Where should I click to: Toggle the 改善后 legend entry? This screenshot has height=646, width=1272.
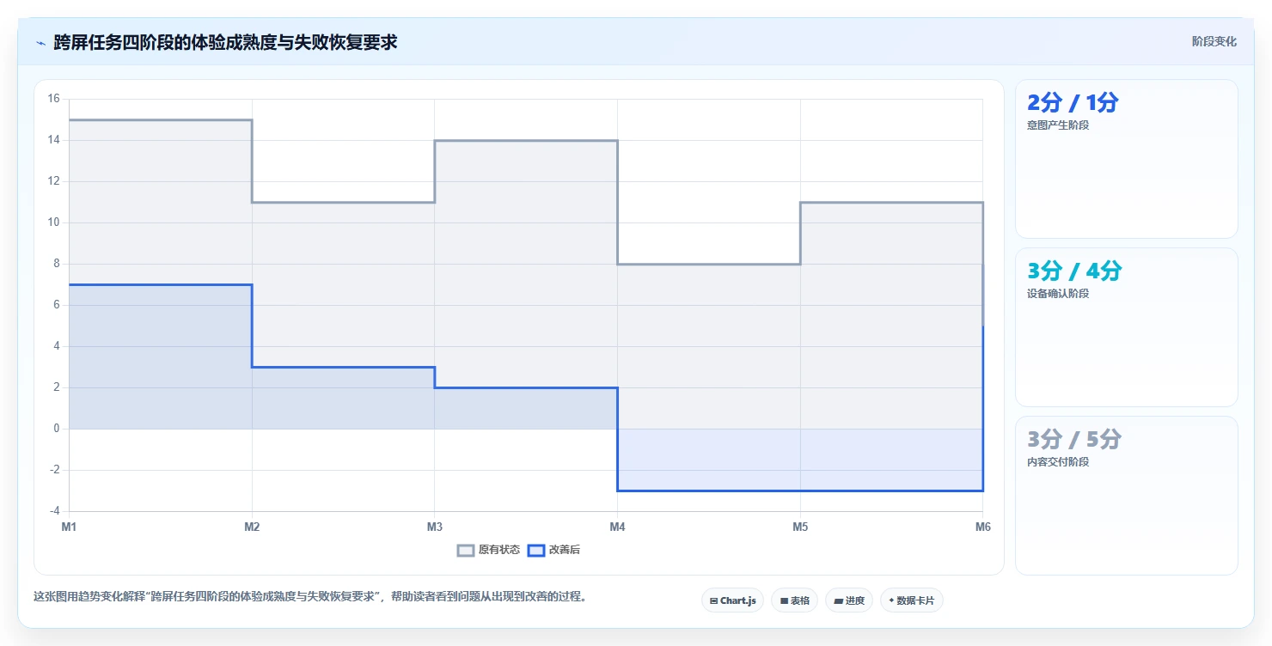[553, 550]
